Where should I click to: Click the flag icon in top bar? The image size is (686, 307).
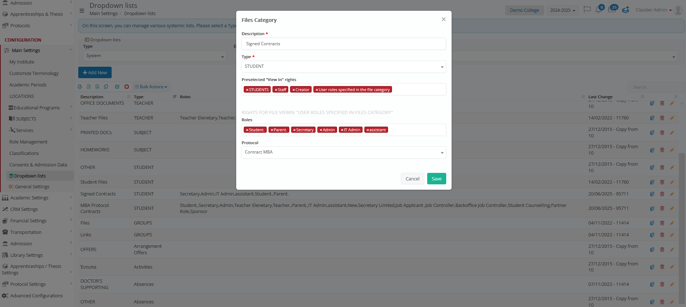[587, 10]
